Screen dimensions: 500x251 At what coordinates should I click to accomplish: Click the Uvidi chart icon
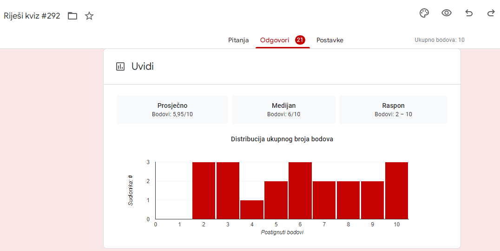(120, 66)
